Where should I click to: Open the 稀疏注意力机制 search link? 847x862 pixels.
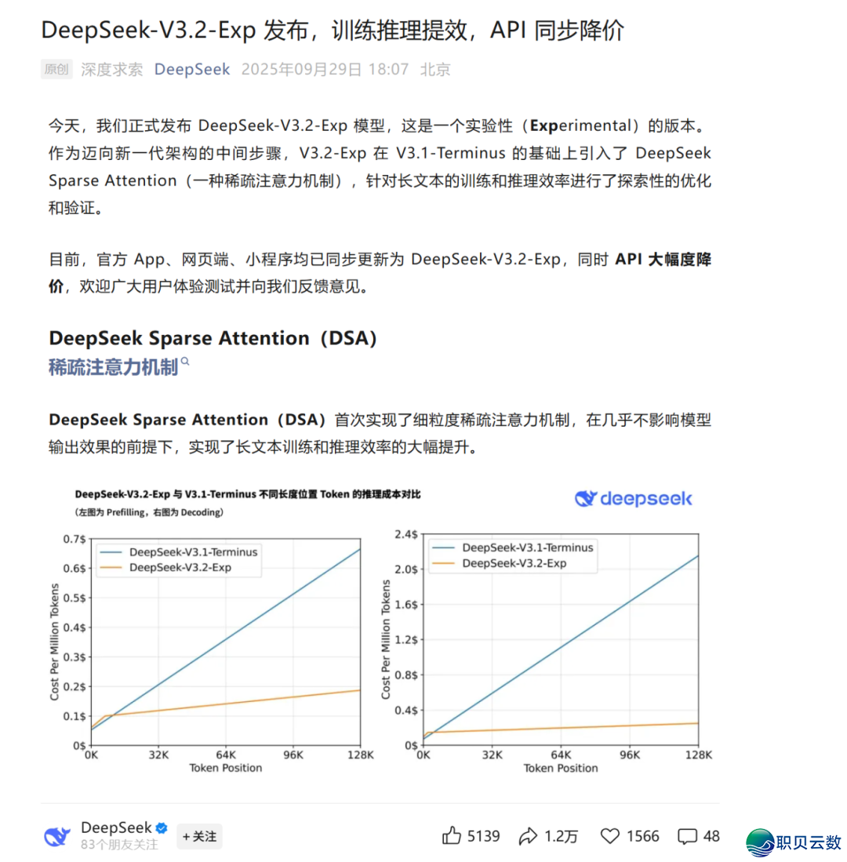113,367
